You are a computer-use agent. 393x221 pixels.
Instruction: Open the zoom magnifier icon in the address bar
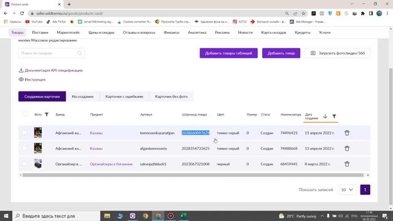tap(287, 14)
